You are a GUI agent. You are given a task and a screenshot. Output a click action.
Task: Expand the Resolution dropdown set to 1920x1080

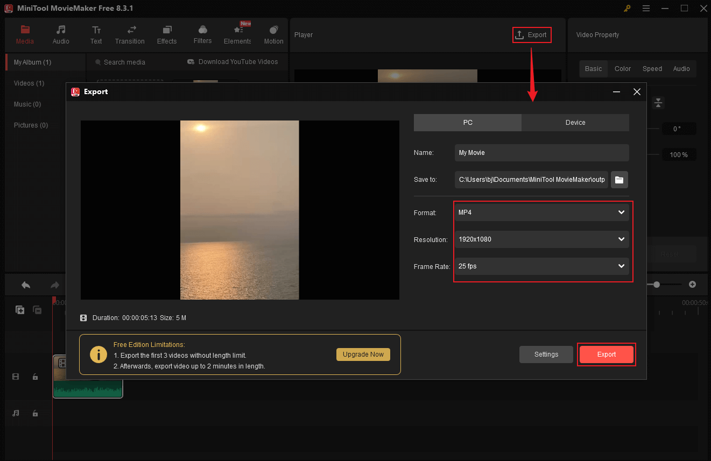point(541,239)
